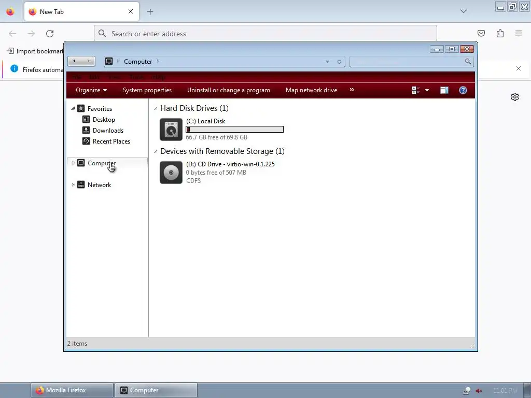Open the Tools menu in Explorer
The height and width of the screenshot is (398, 531).
pyautogui.click(x=136, y=77)
